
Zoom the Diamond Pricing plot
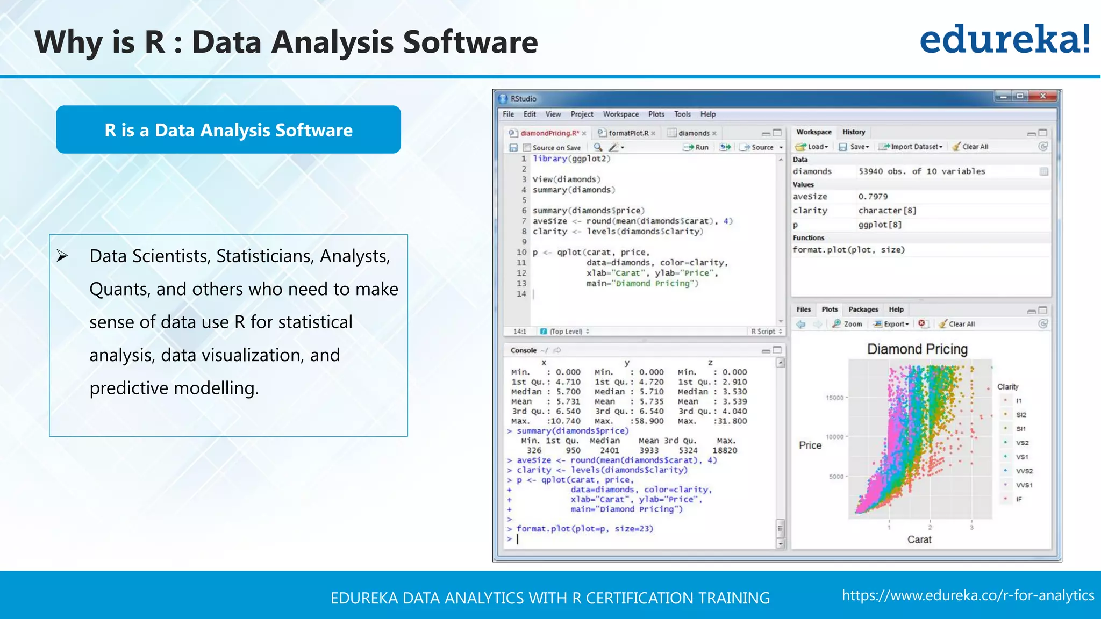(x=847, y=324)
